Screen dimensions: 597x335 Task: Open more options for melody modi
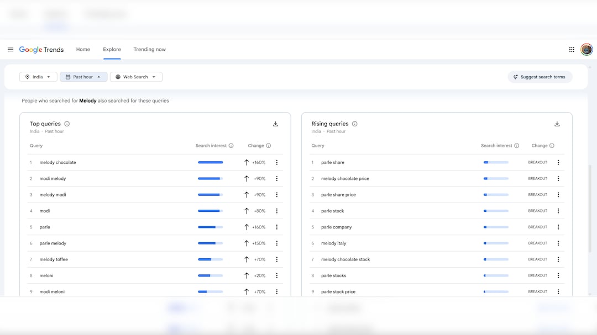click(x=277, y=195)
